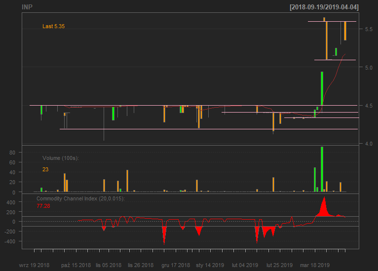Click the INP ticker symbol label
This screenshot has width=378, height=271.
pyautogui.click(x=27, y=7)
